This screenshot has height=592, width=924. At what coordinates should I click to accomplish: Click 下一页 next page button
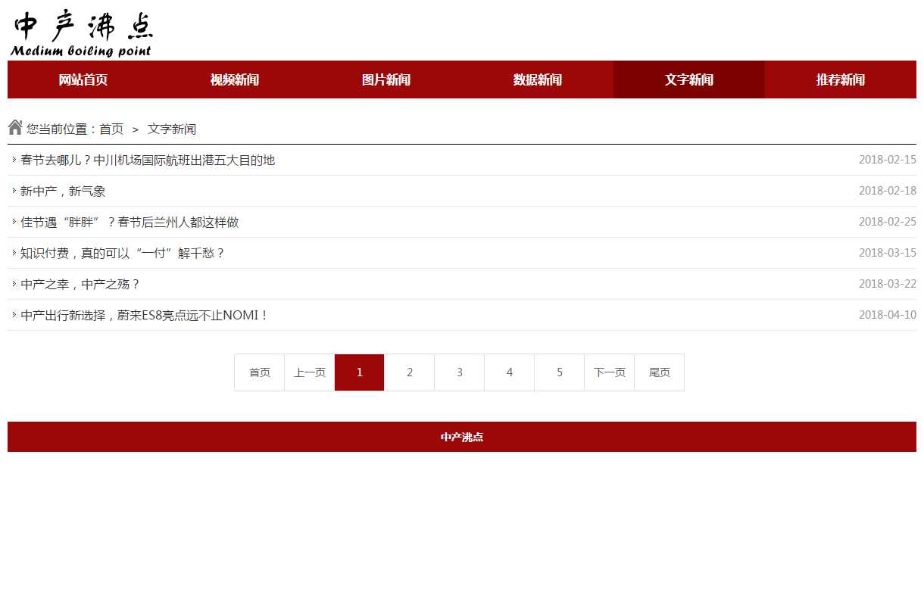coord(610,372)
